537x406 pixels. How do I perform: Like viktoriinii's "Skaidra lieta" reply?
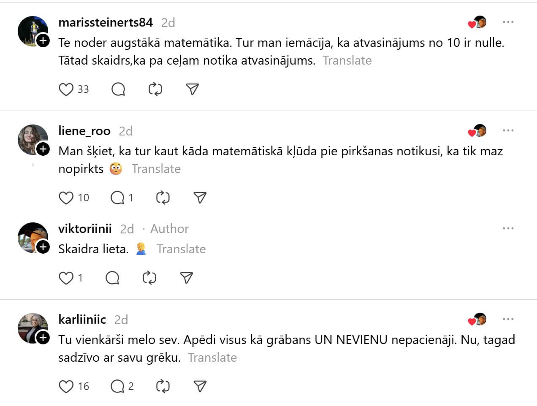click(x=66, y=278)
